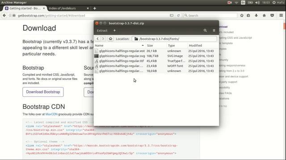This screenshot has width=286, height=160.
Task: Open the clock showing 18:03
Action: pos(266,3)
